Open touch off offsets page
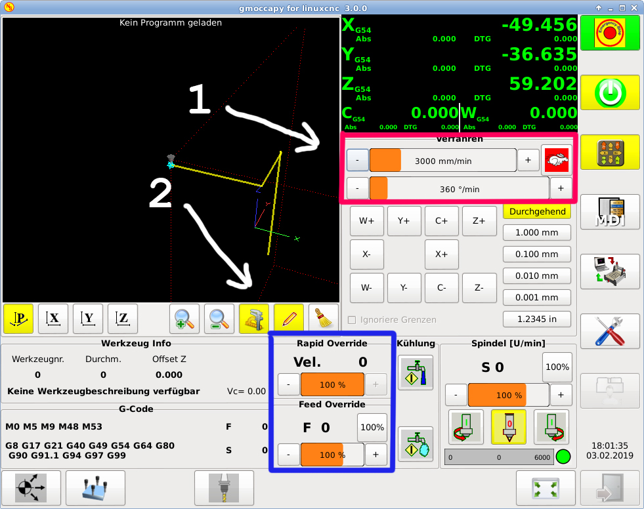The width and height of the screenshot is (644, 509). (95, 487)
